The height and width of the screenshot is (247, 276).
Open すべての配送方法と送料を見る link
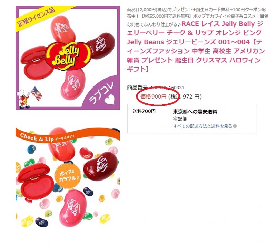pyautogui.click(x=203, y=126)
